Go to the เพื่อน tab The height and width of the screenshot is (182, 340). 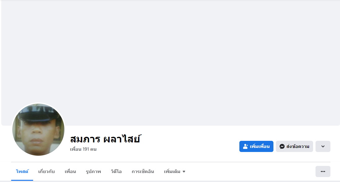click(x=70, y=171)
